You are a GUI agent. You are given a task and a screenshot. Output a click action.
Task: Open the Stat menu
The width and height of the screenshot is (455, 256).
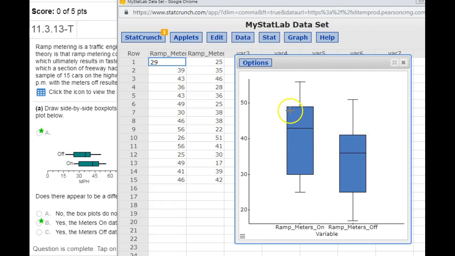pyautogui.click(x=269, y=37)
